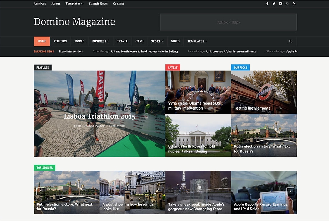The width and height of the screenshot is (329, 221).
Task: Open the World section
Action: coord(79,41)
